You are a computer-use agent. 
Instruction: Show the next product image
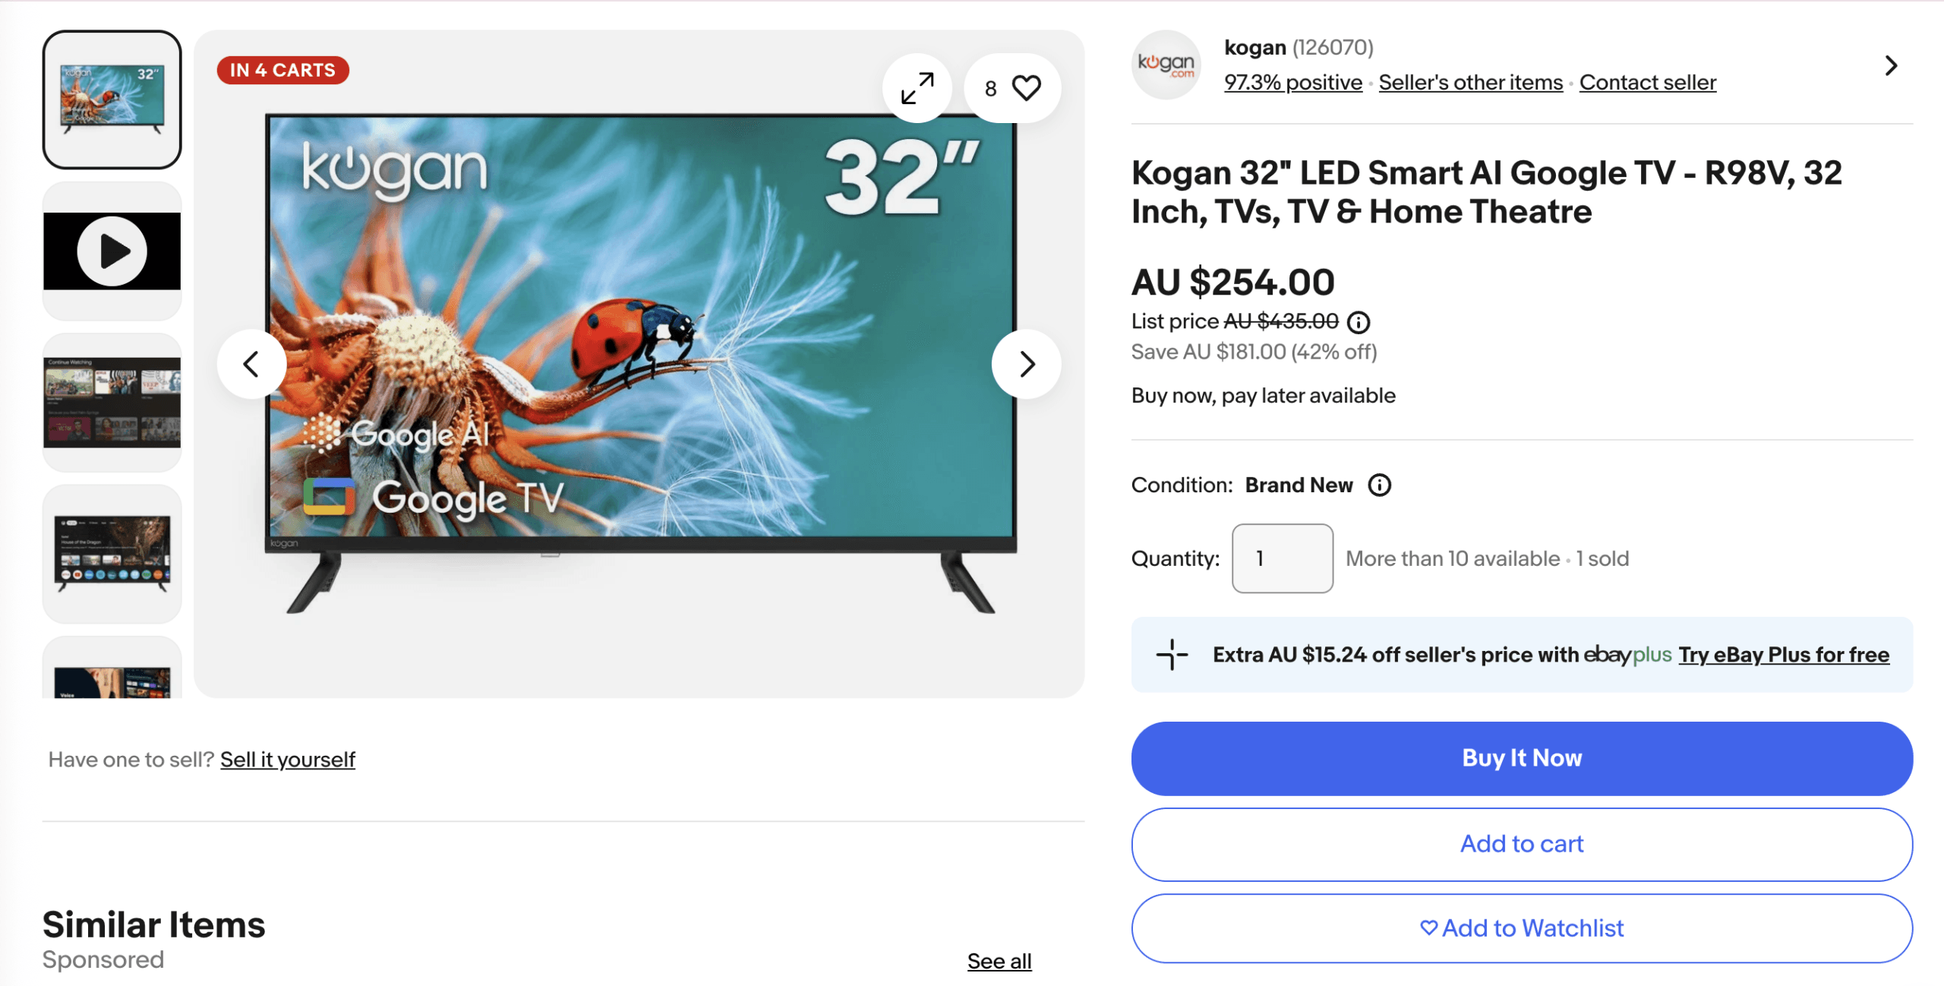click(1027, 364)
